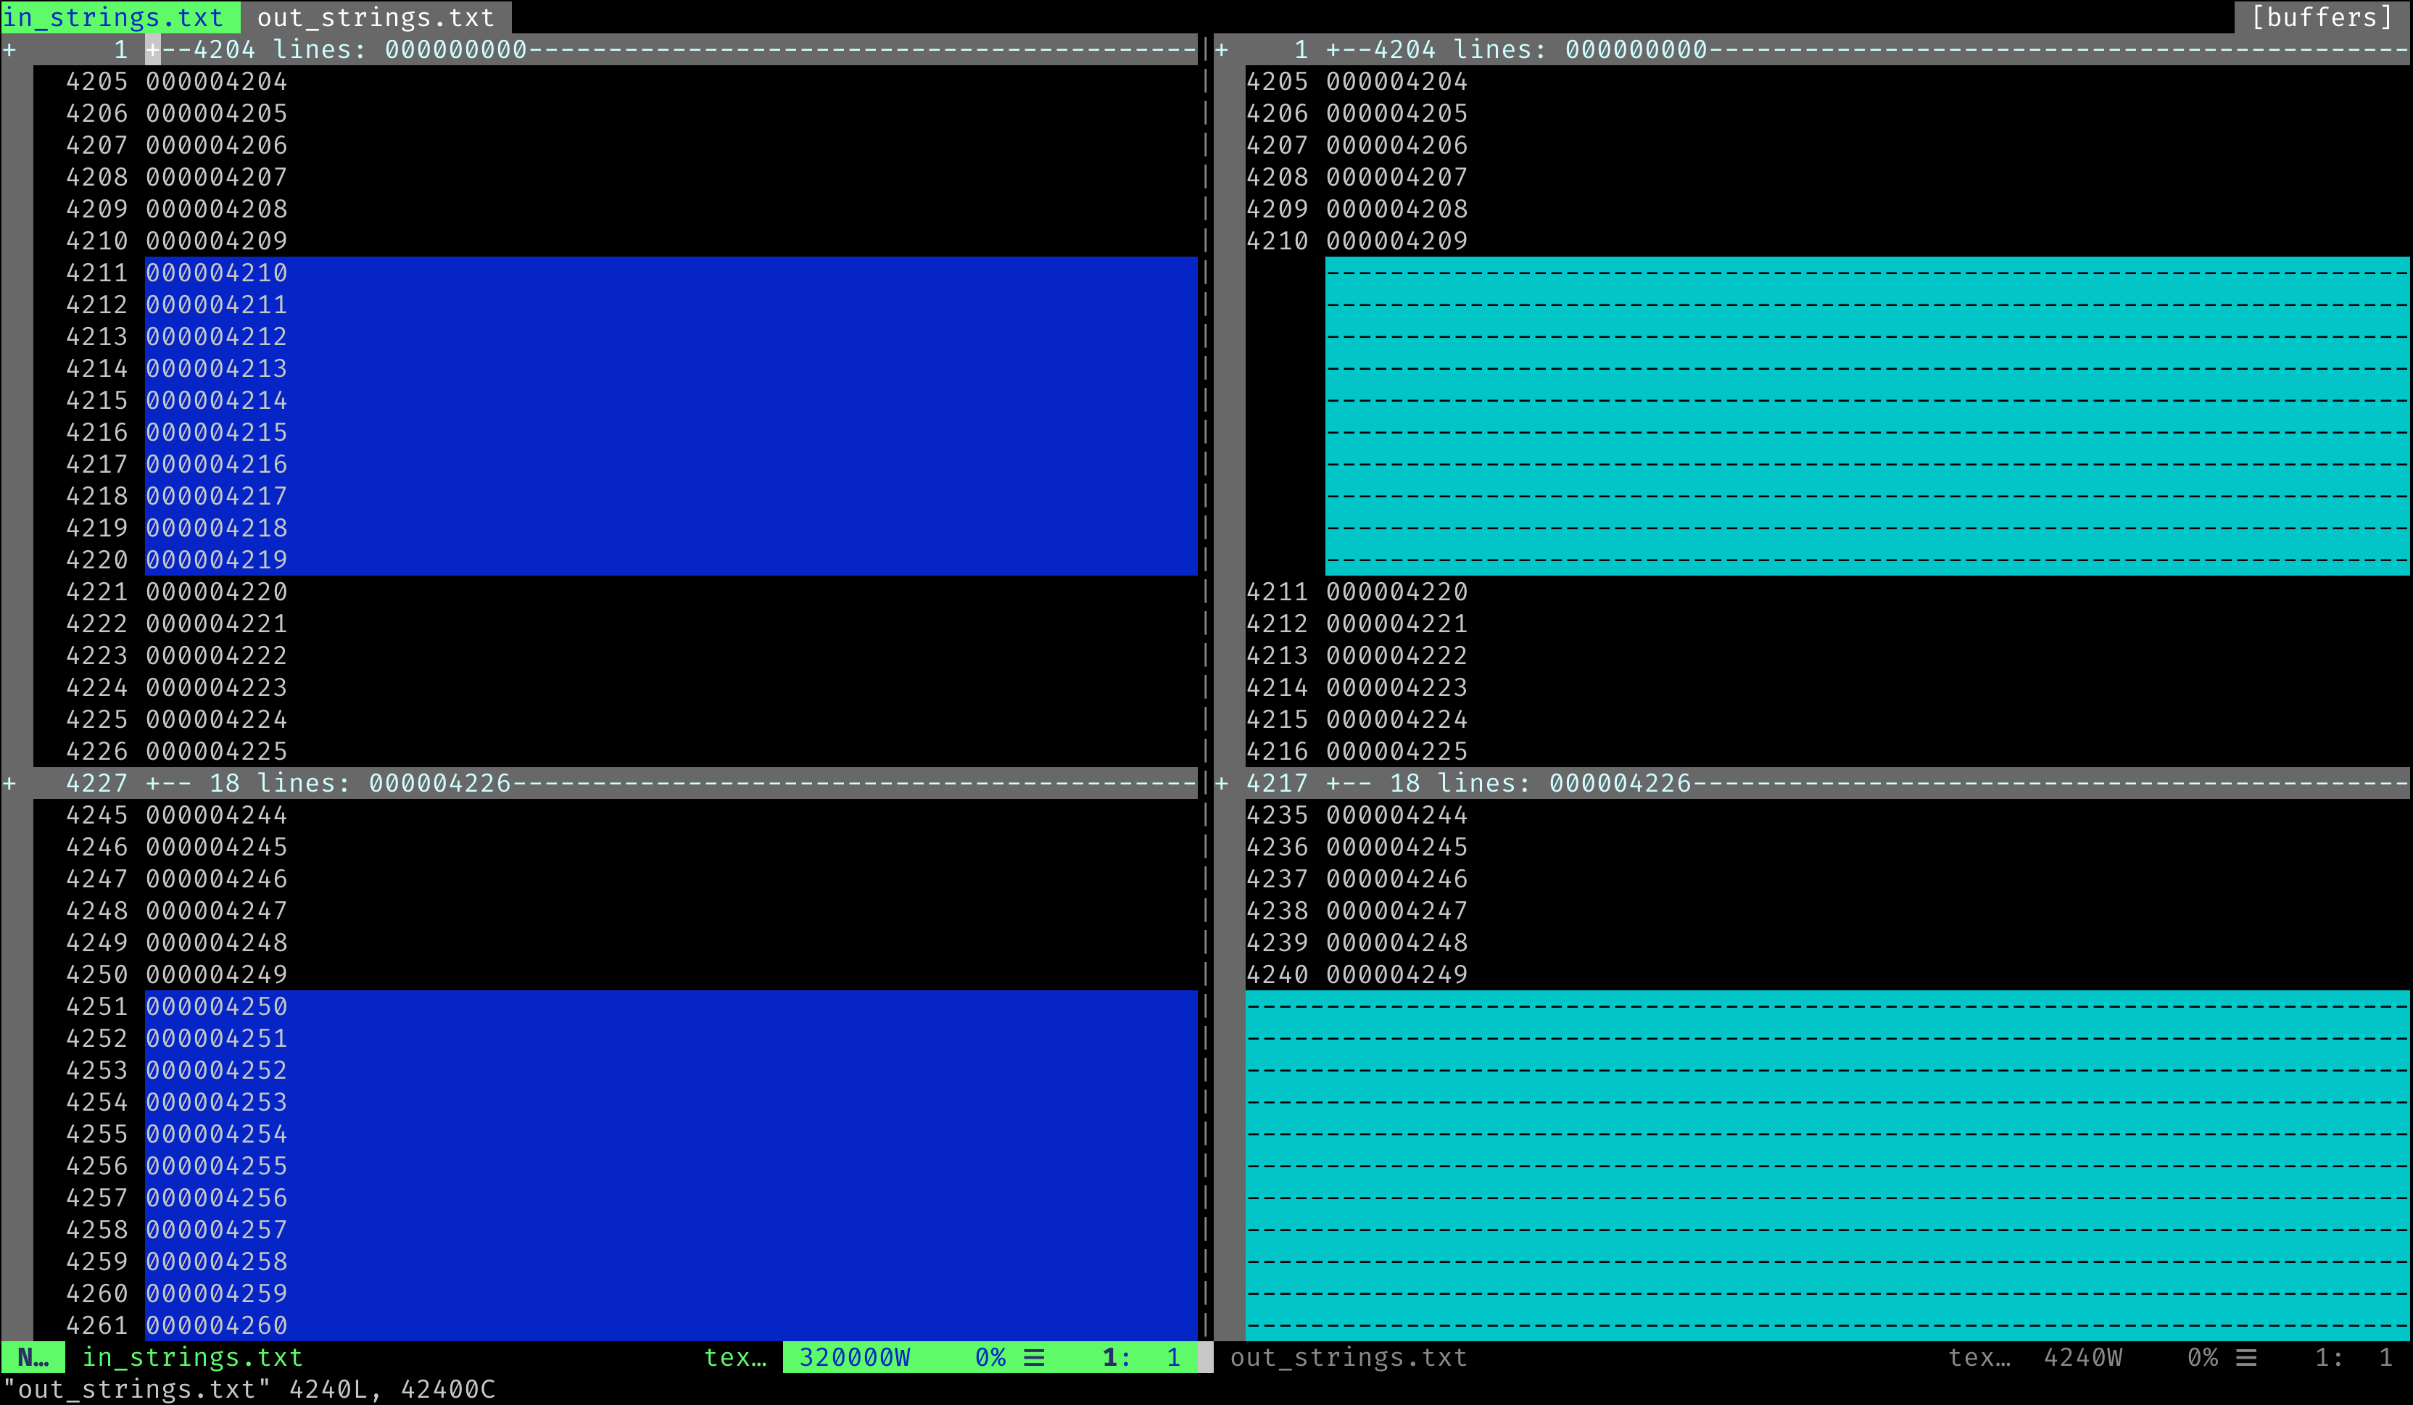This screenshot has width=2413, height=1405.
Task: Click the green normal mode indicator
Action: (x=33, y=1357)
